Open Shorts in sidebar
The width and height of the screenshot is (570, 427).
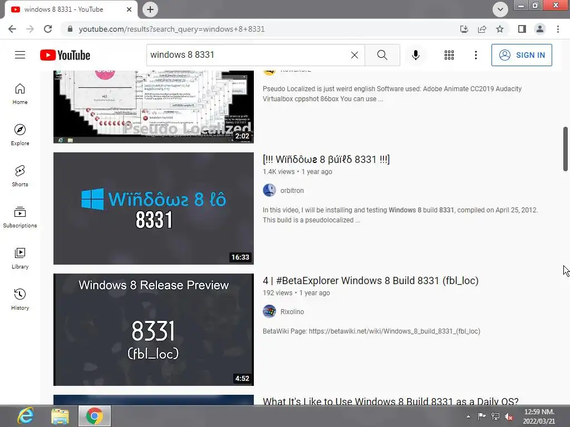20,176
